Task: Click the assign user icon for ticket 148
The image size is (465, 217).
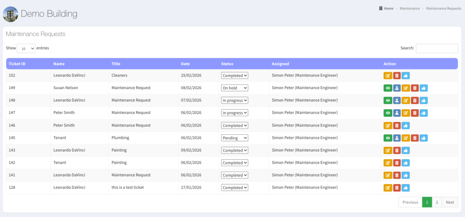Action: (x=397, y=100)
